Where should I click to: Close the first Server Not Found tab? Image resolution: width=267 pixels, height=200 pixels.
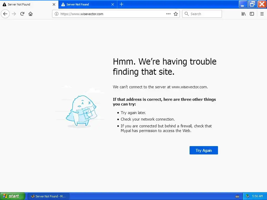(x=54, y=4)
